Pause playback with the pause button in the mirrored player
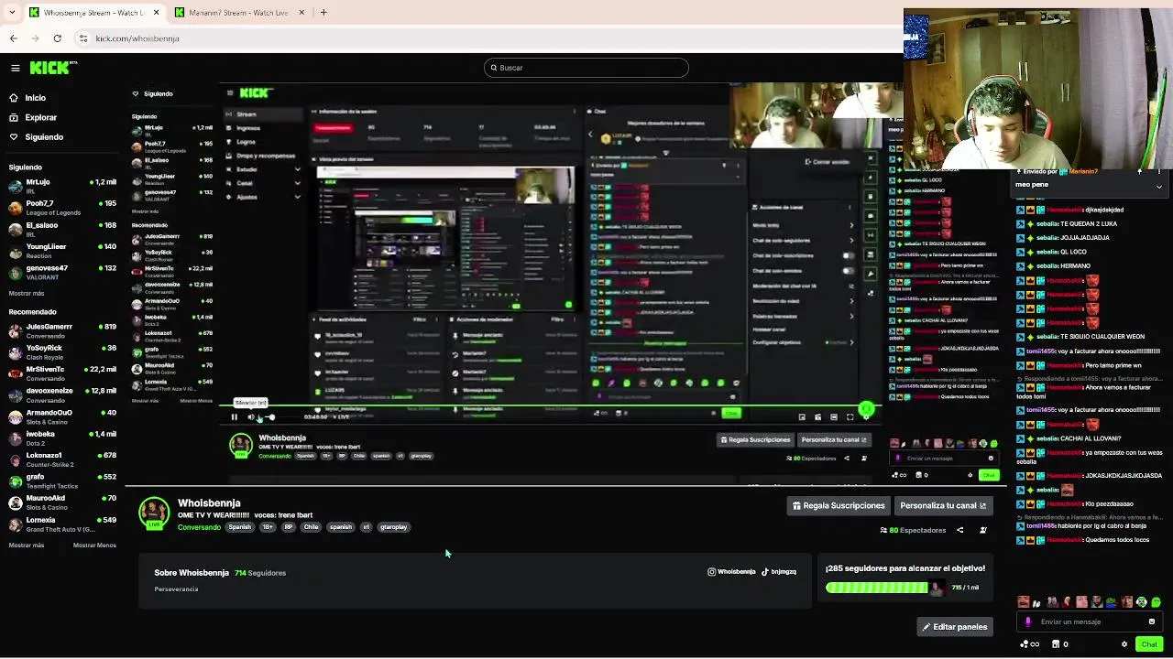Viewport: 1173px width, 659px height. (235, 417)
